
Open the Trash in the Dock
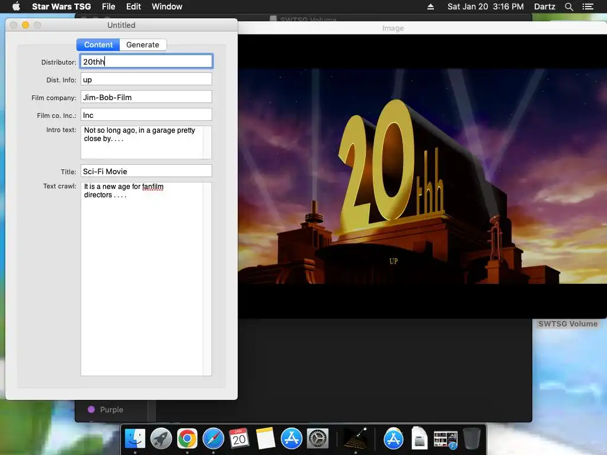pyautogui.click(x=471, y=439)
